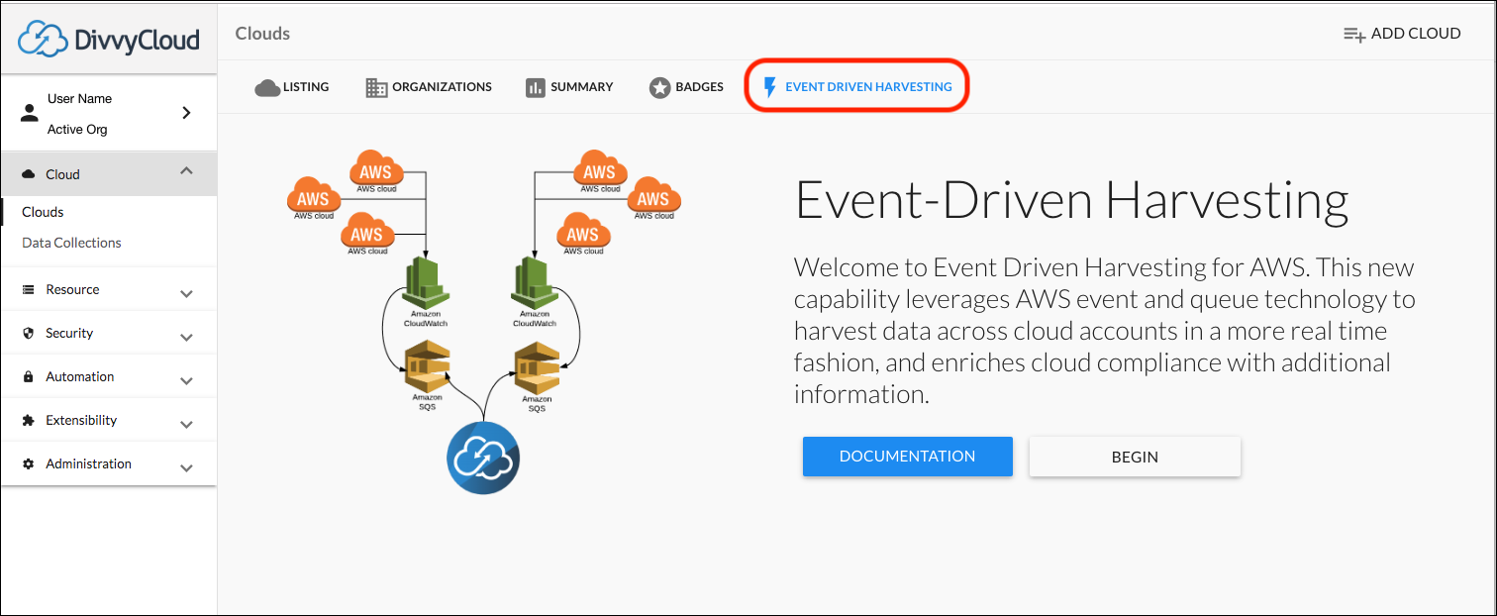Viewport: 1497px width, 616px height.
Task: Click the Active Org text
Action: 77,130
